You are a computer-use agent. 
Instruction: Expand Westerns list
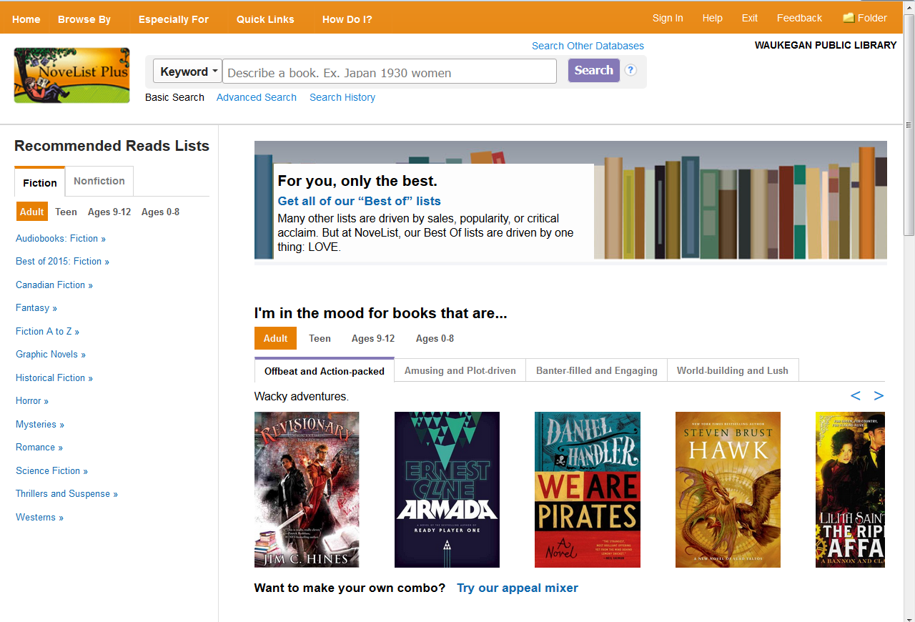click(x=39, y=517)
